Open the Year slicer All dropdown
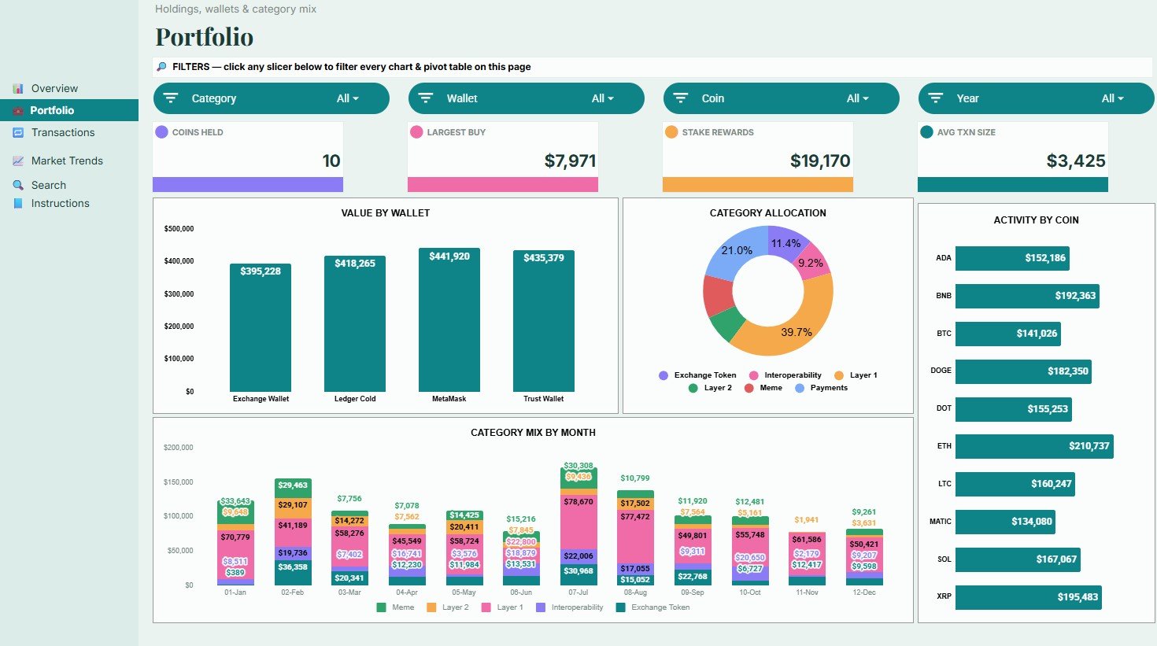Screen dimensions: 1157x646 (1113, 98)
